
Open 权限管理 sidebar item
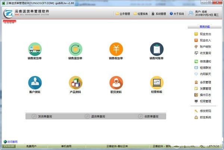[x=203, y=101]
